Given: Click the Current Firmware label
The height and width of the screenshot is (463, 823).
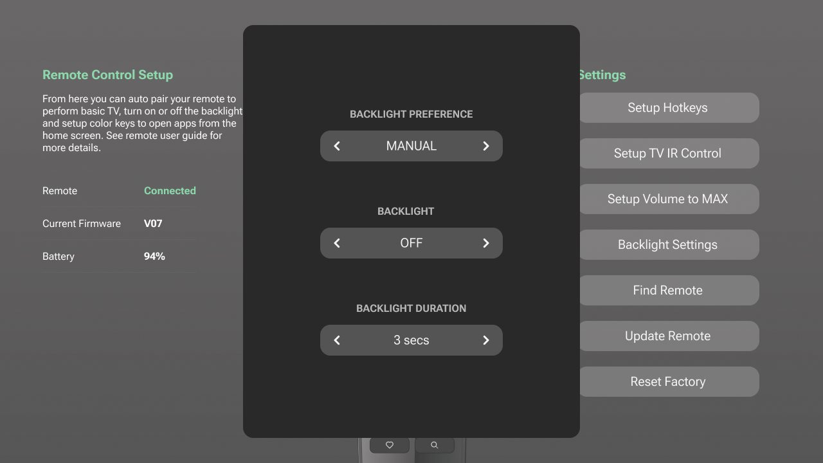Looking at the screenshot, I should pyautogui.click(x=82, y=224).
